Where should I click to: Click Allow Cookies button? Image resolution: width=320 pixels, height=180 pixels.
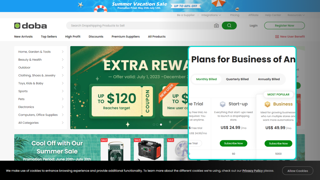tap(298, 171)
